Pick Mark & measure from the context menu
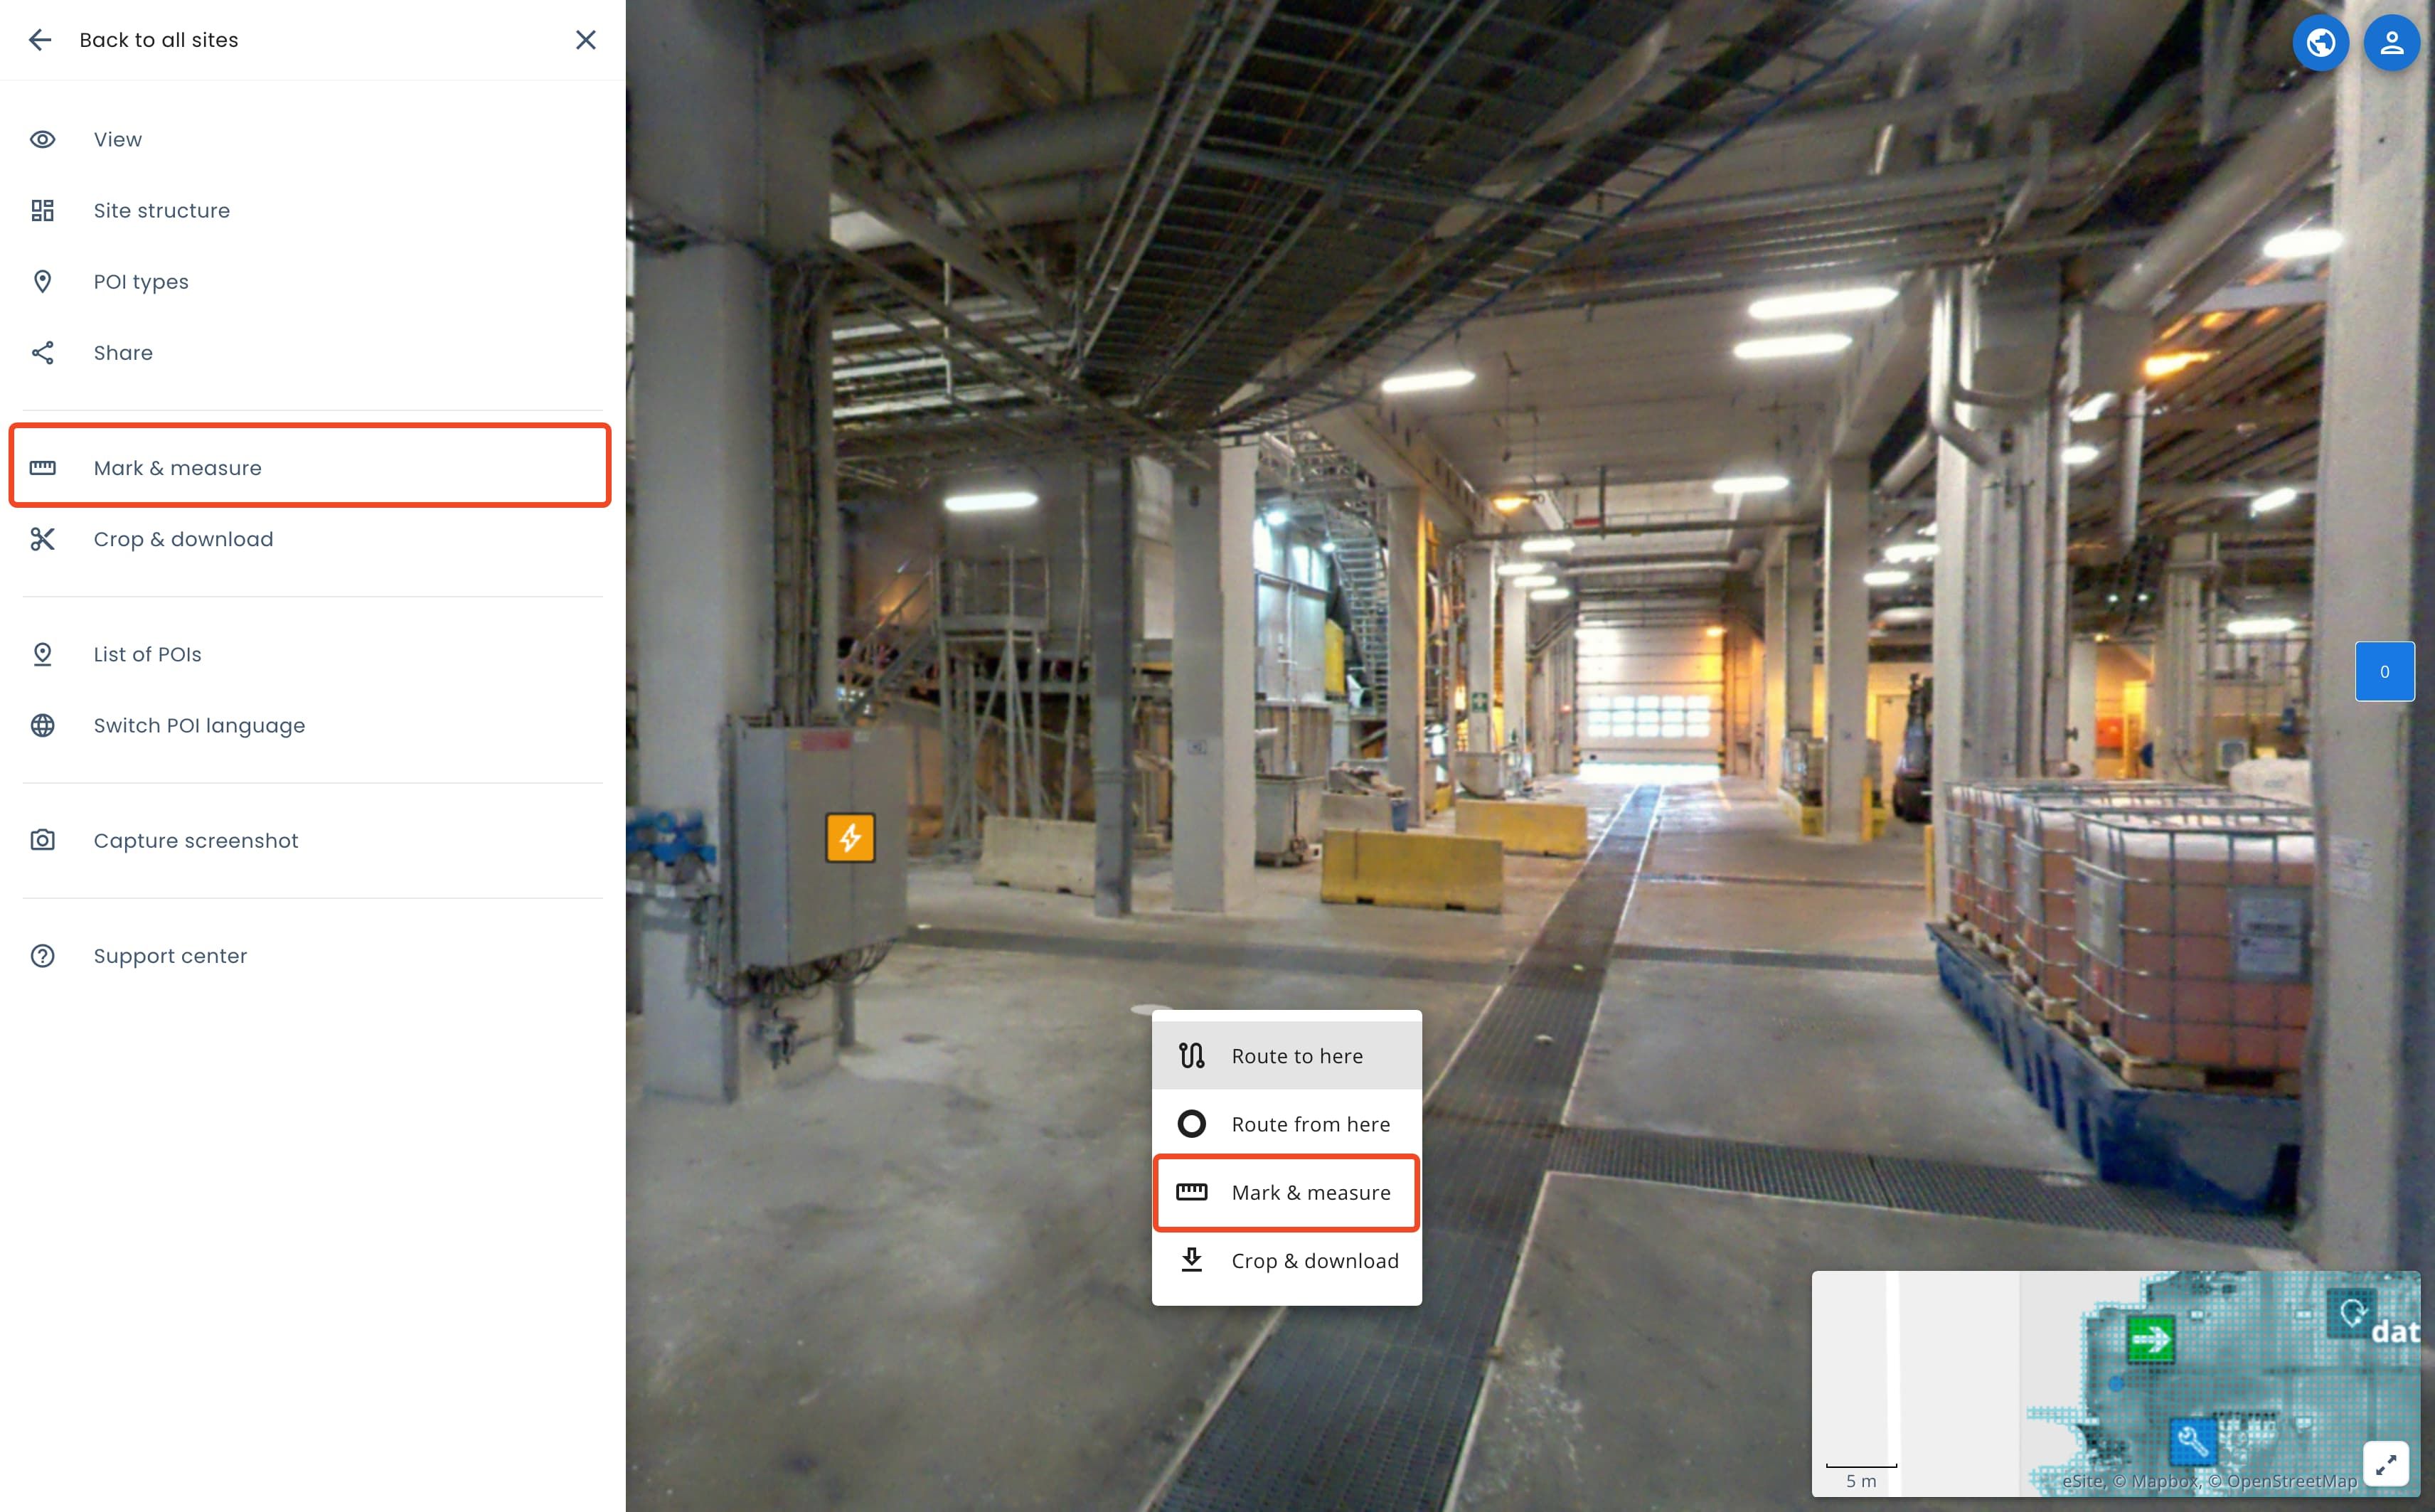Screen dimensions: 2435x1512 click(1310, 1192)
